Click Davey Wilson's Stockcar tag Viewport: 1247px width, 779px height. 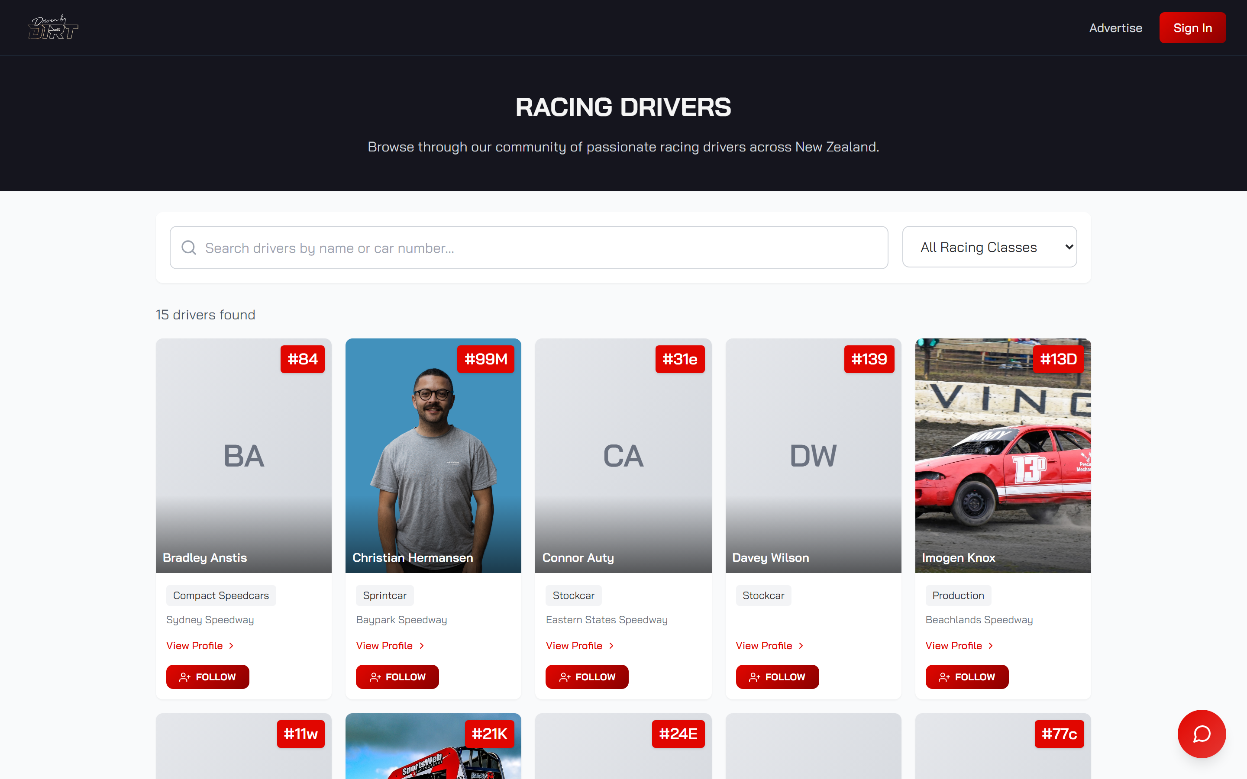click(x=763, y=595)
